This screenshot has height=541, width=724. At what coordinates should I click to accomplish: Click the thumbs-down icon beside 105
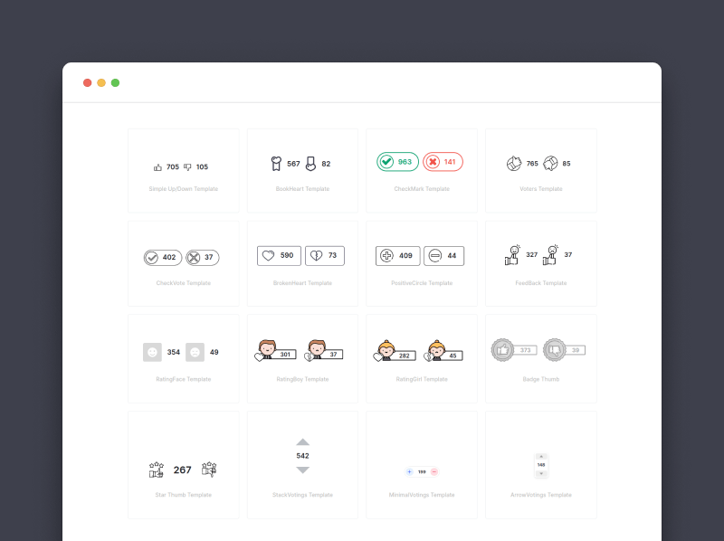pos(187,167)
